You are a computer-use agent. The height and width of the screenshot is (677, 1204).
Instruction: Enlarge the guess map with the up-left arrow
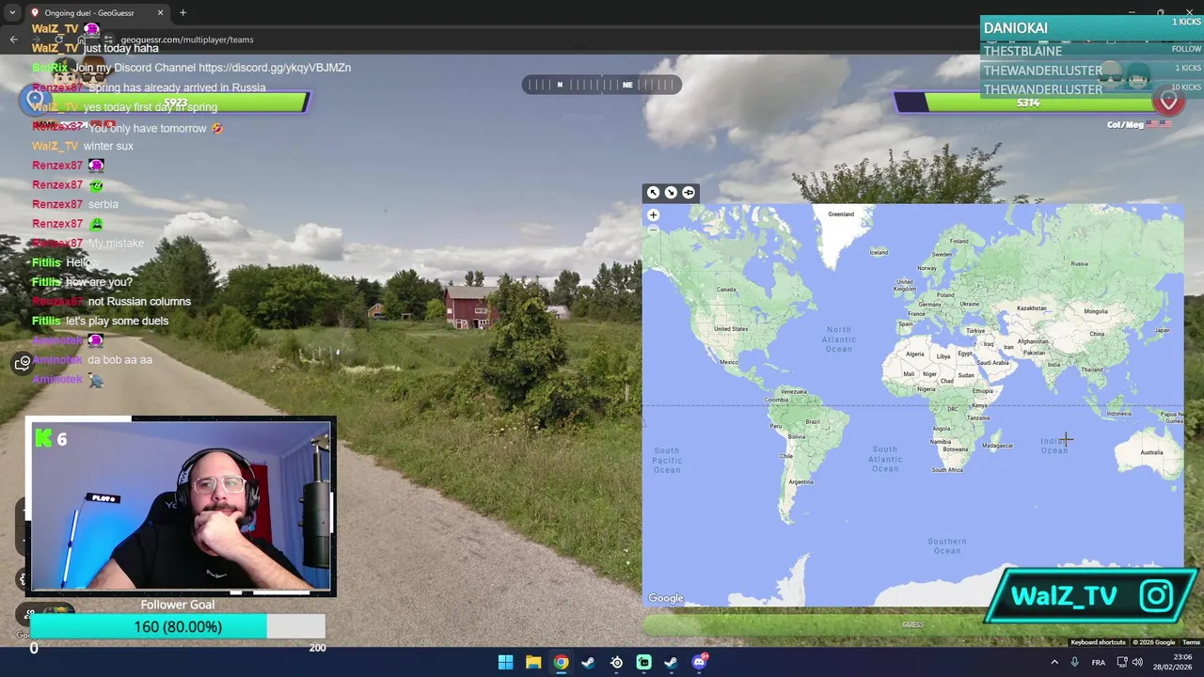pyautogui.click(x=653, y=193)
